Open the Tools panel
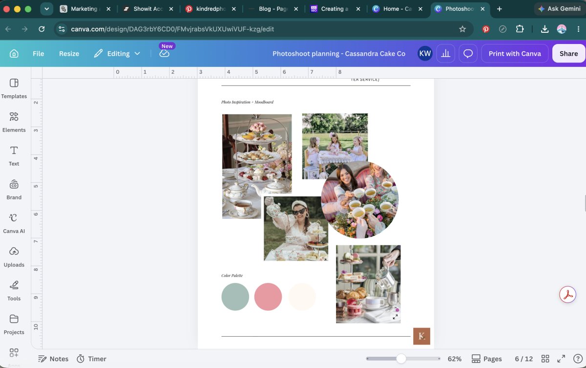Image resolution: width=586 pixels, height=368 pixels. 14,291
